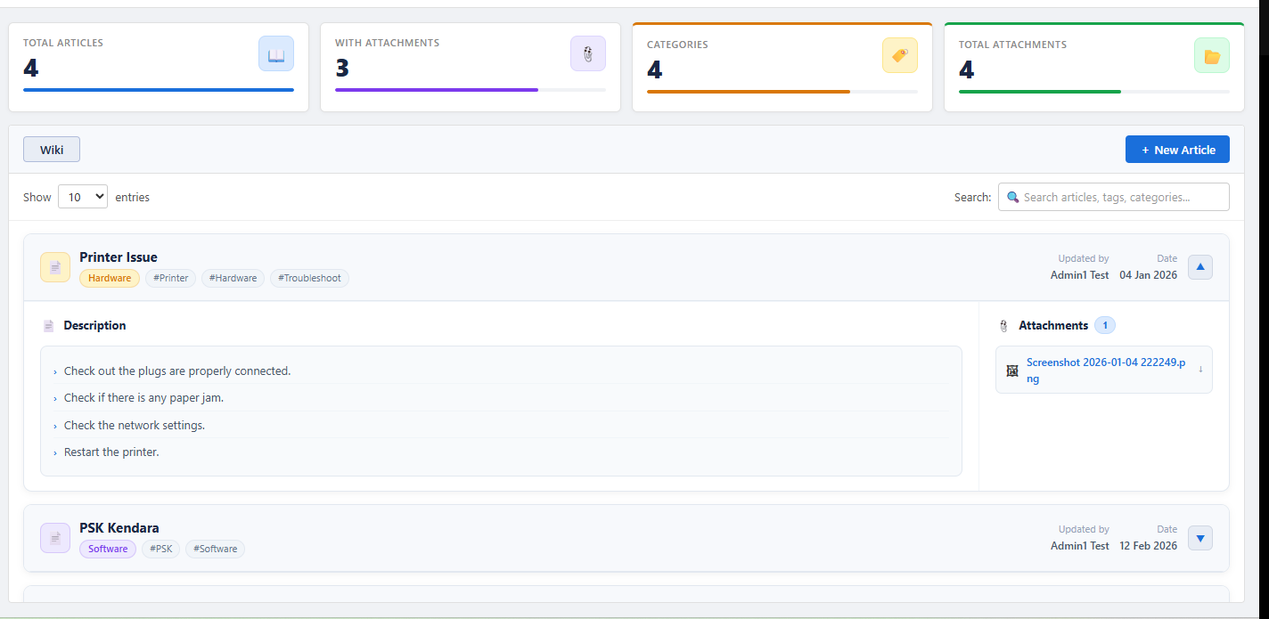Click Admin1 Test in Printer Issue row
The height and width of the screenshot is (619, 1269).
pos(1080,275)
